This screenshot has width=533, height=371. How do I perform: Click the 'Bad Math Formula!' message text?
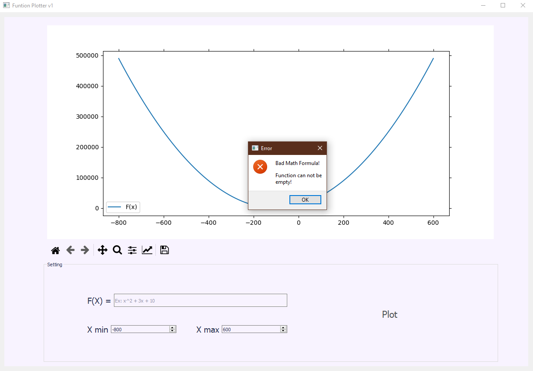pos(297,163)
